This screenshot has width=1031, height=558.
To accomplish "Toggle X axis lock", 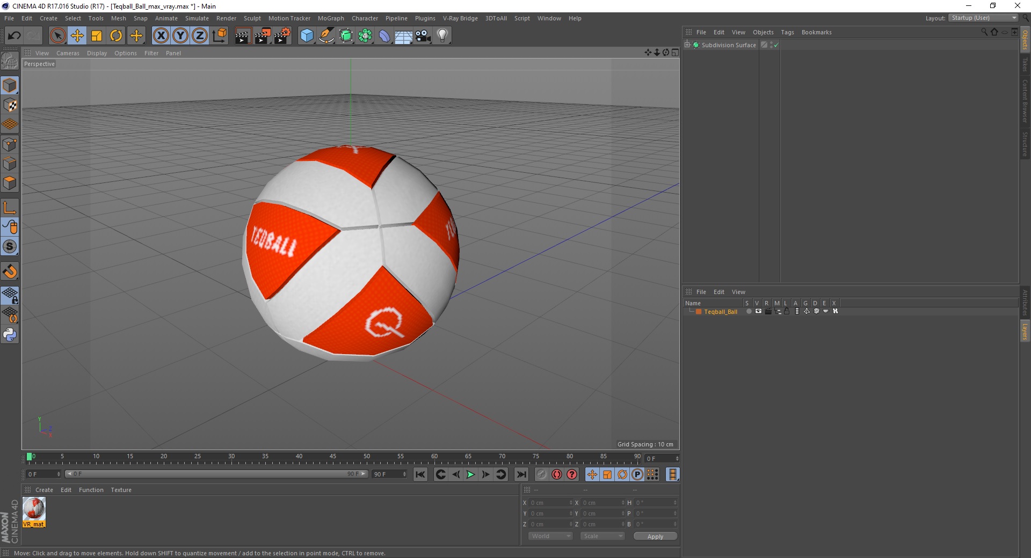I will [161, 36].
